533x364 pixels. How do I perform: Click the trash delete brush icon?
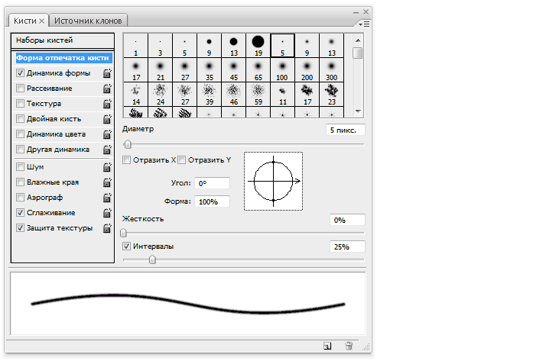pyautogui.click(x=349, y=346)
